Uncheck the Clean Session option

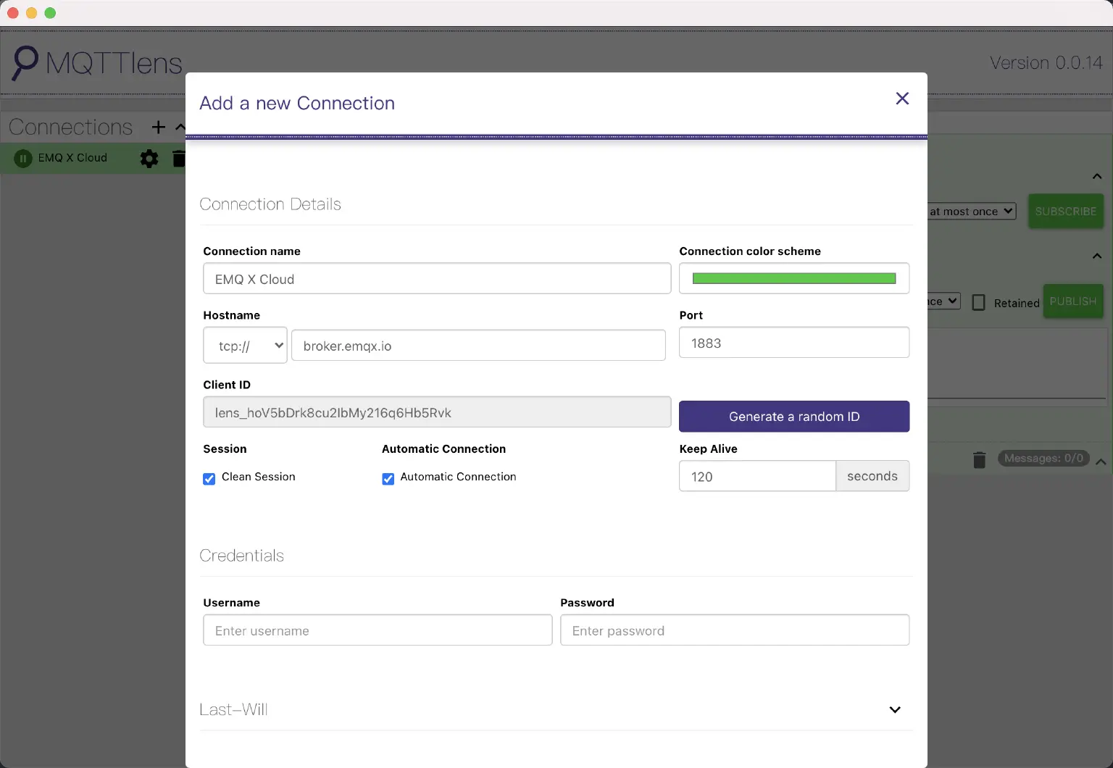click(x=209, y=478)
